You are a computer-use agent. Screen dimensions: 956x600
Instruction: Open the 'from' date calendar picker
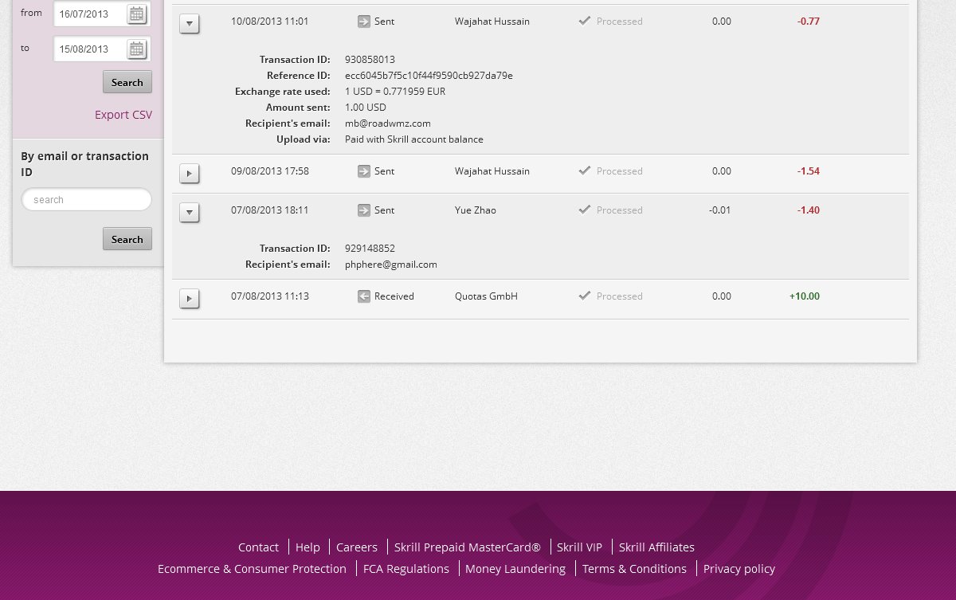click(136, 14)
